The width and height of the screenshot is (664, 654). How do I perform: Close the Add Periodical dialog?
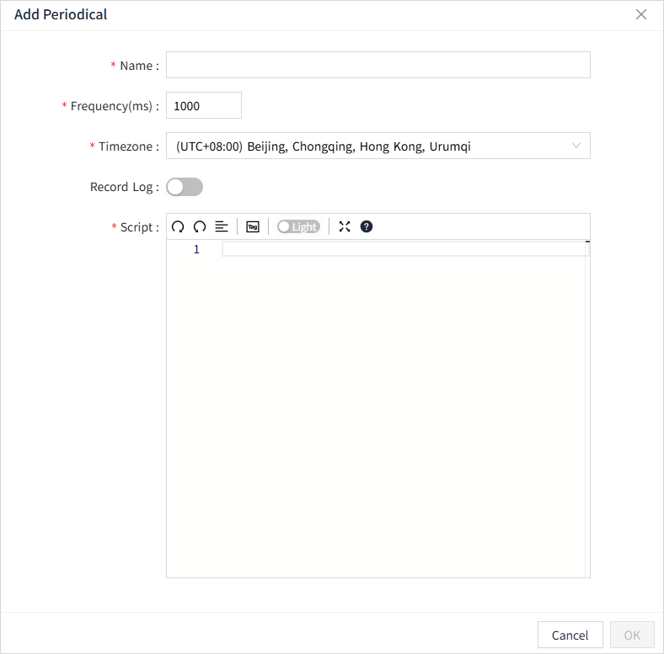(641, 14)
